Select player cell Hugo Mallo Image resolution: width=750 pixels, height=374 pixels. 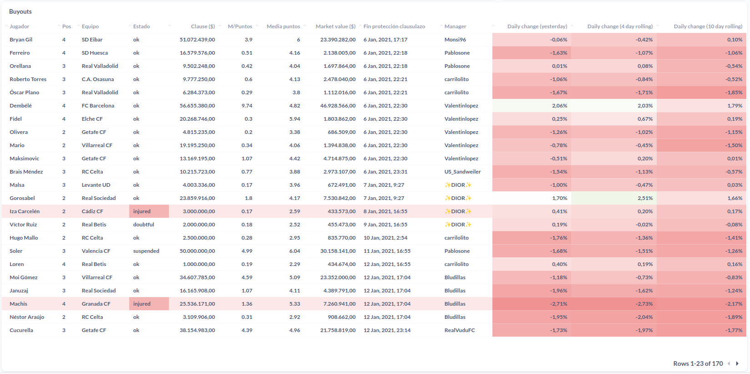24,238
